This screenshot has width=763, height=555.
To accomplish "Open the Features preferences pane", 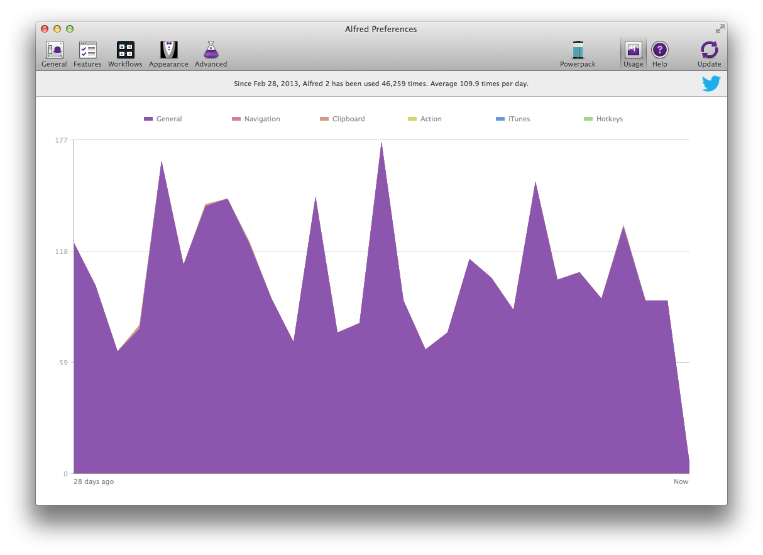I will click(87, 54).
